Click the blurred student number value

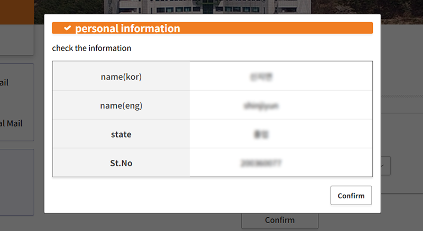(261, 163)
